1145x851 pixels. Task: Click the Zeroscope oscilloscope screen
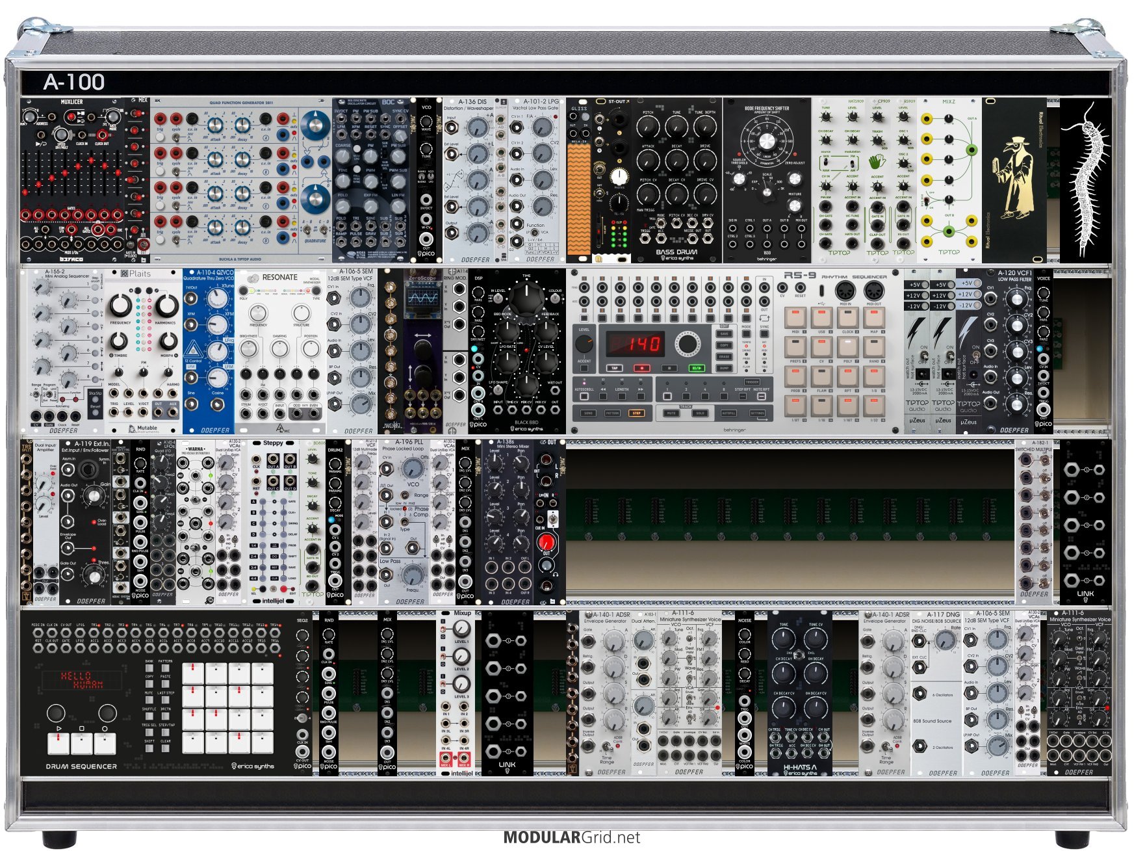coord(422,299)
